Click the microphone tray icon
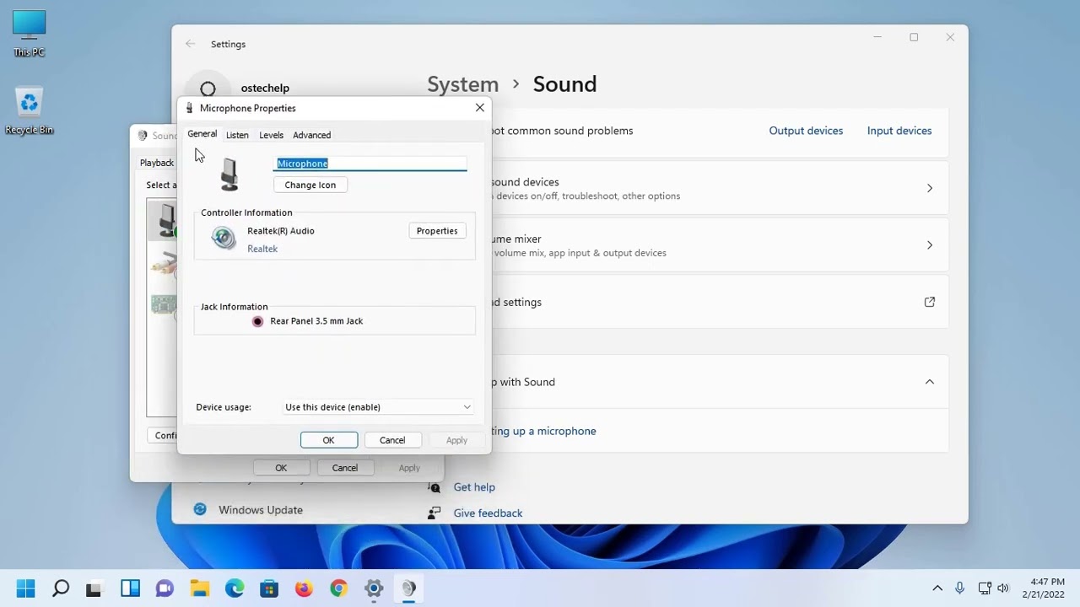 click(959, 588)
